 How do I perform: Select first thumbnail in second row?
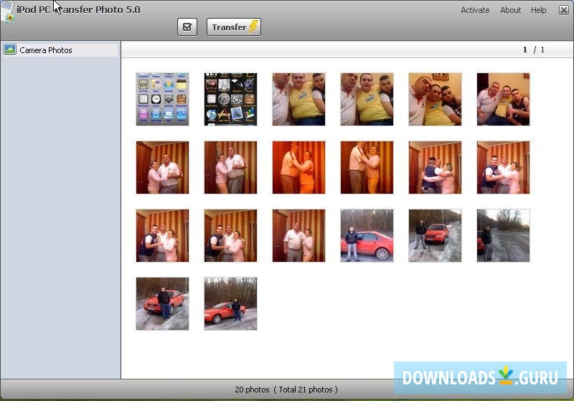[x=163, y=167]
